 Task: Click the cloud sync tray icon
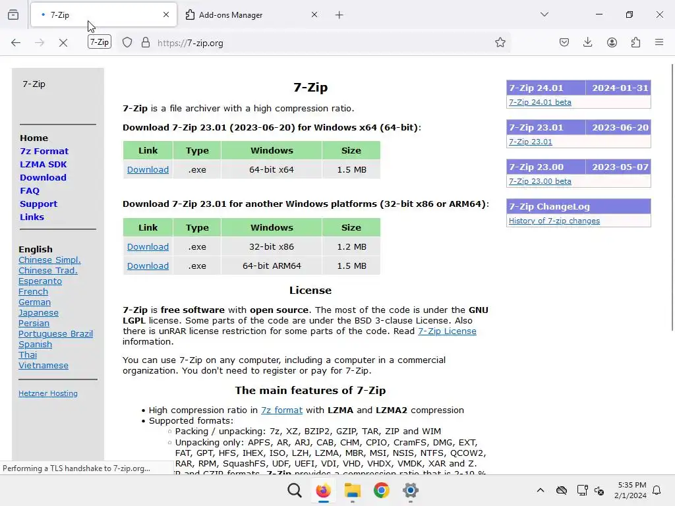[562, 490]
